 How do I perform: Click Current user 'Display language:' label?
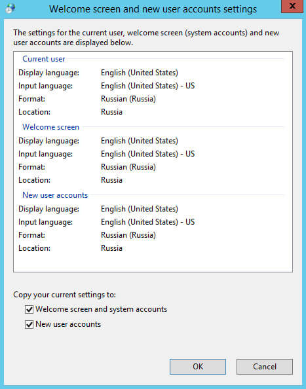(x=48, y=73)
